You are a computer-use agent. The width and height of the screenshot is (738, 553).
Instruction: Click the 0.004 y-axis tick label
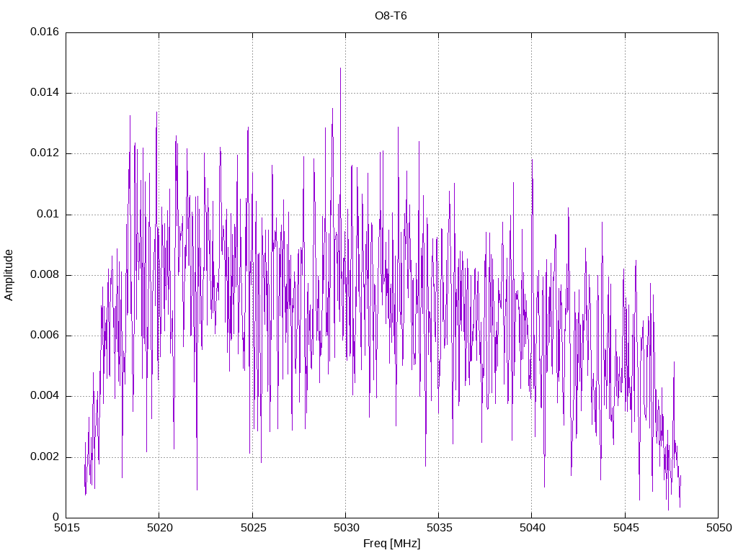[45, 397]
